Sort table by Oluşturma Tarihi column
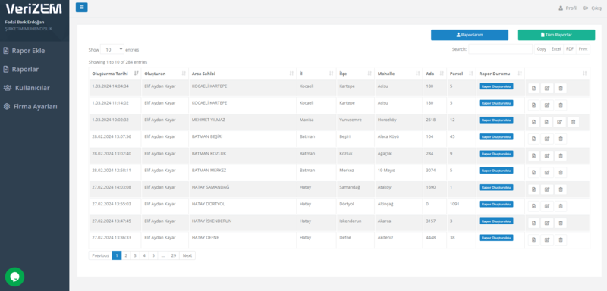The image size is (607, 291). [x=115, y=74]
